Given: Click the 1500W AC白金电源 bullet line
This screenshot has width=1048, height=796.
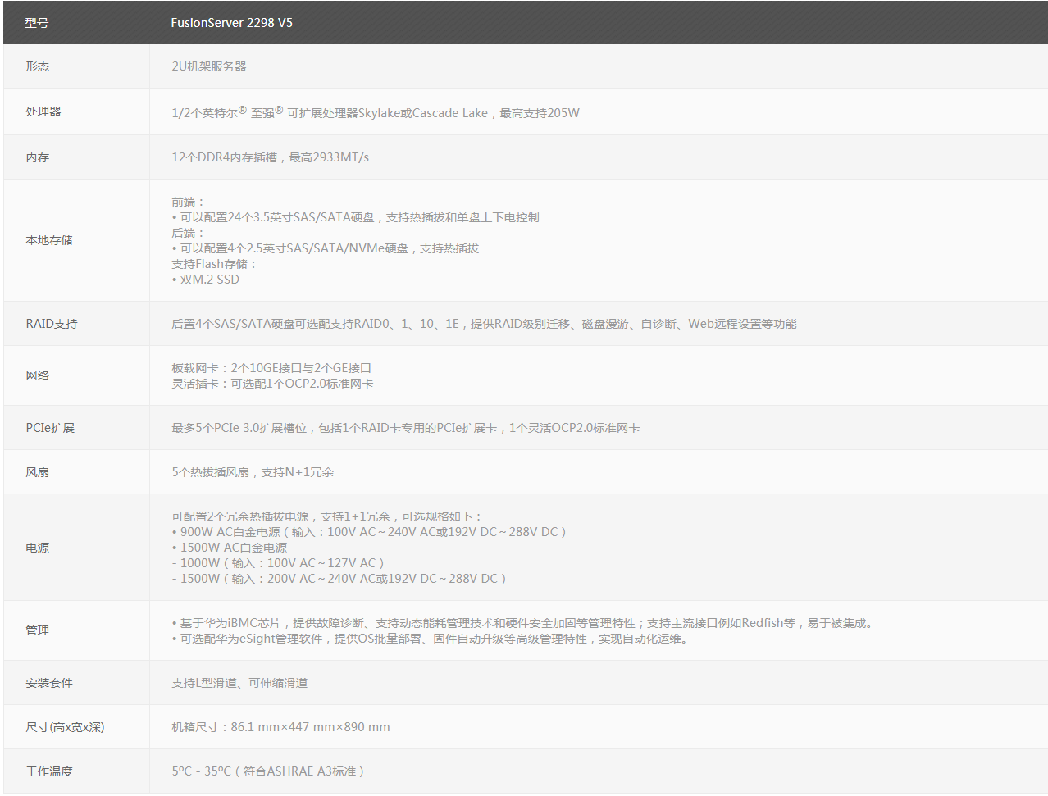Looking at the screenshot, I should coord(230,548).
